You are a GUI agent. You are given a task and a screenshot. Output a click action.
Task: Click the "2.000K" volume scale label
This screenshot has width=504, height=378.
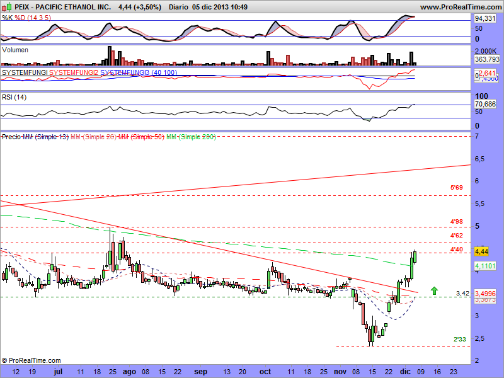pyautogui.click(x=485, y=51)
